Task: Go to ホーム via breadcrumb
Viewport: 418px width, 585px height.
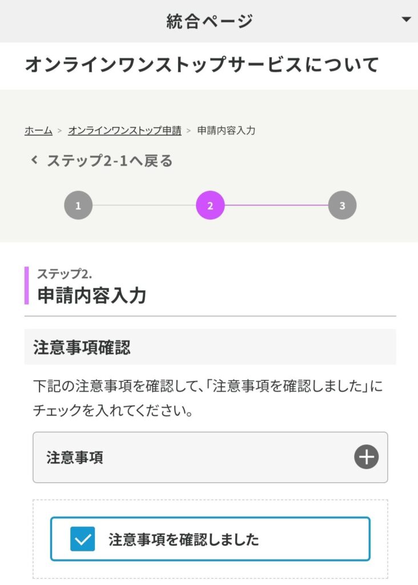Action: (x=38, y=130)
